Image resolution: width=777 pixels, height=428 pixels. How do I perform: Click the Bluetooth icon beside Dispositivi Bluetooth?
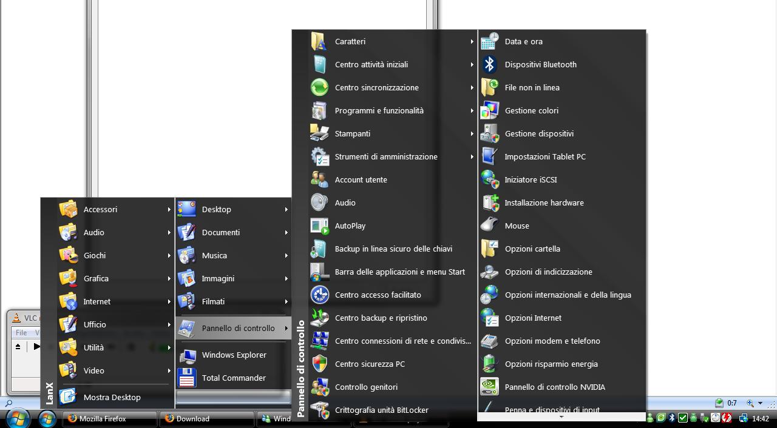pos(489,65)
